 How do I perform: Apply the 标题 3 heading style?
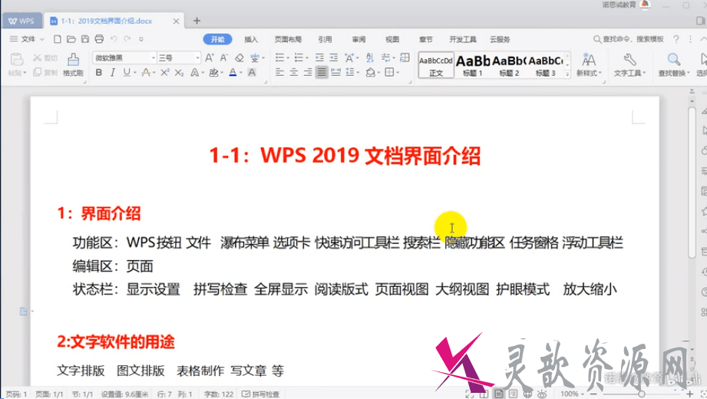546,65
